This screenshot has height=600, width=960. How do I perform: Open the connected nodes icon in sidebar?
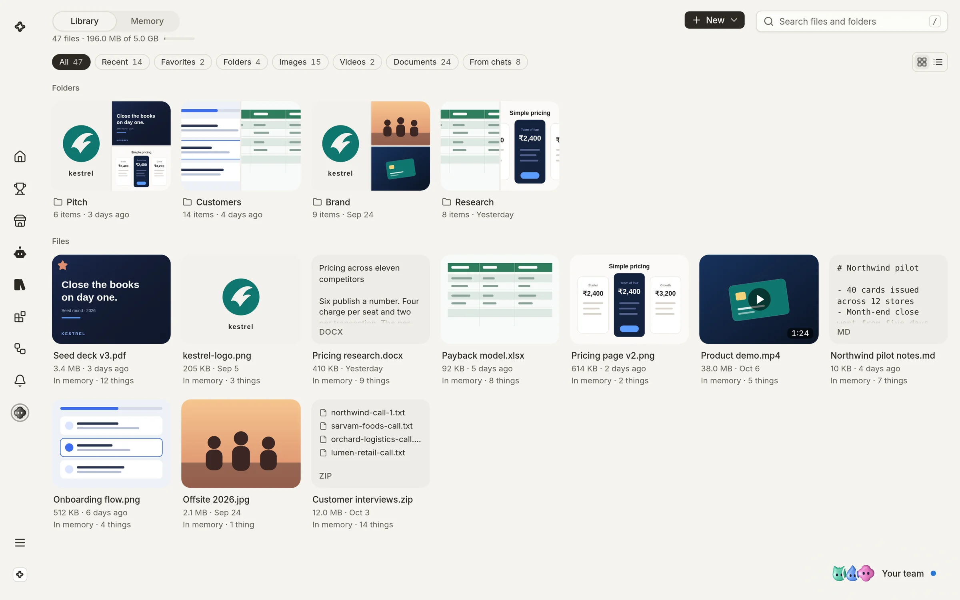click(x=20, y=349)
